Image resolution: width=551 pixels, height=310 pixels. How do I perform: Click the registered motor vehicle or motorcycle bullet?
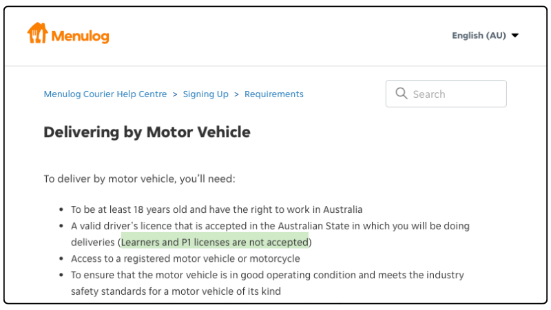tap(185, 259)
